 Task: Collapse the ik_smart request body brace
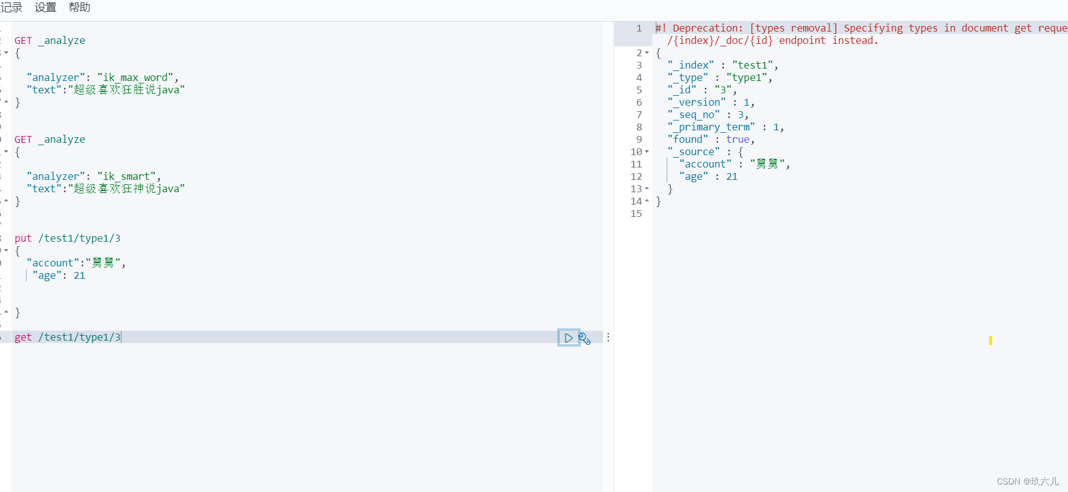(x=6, y=152)
